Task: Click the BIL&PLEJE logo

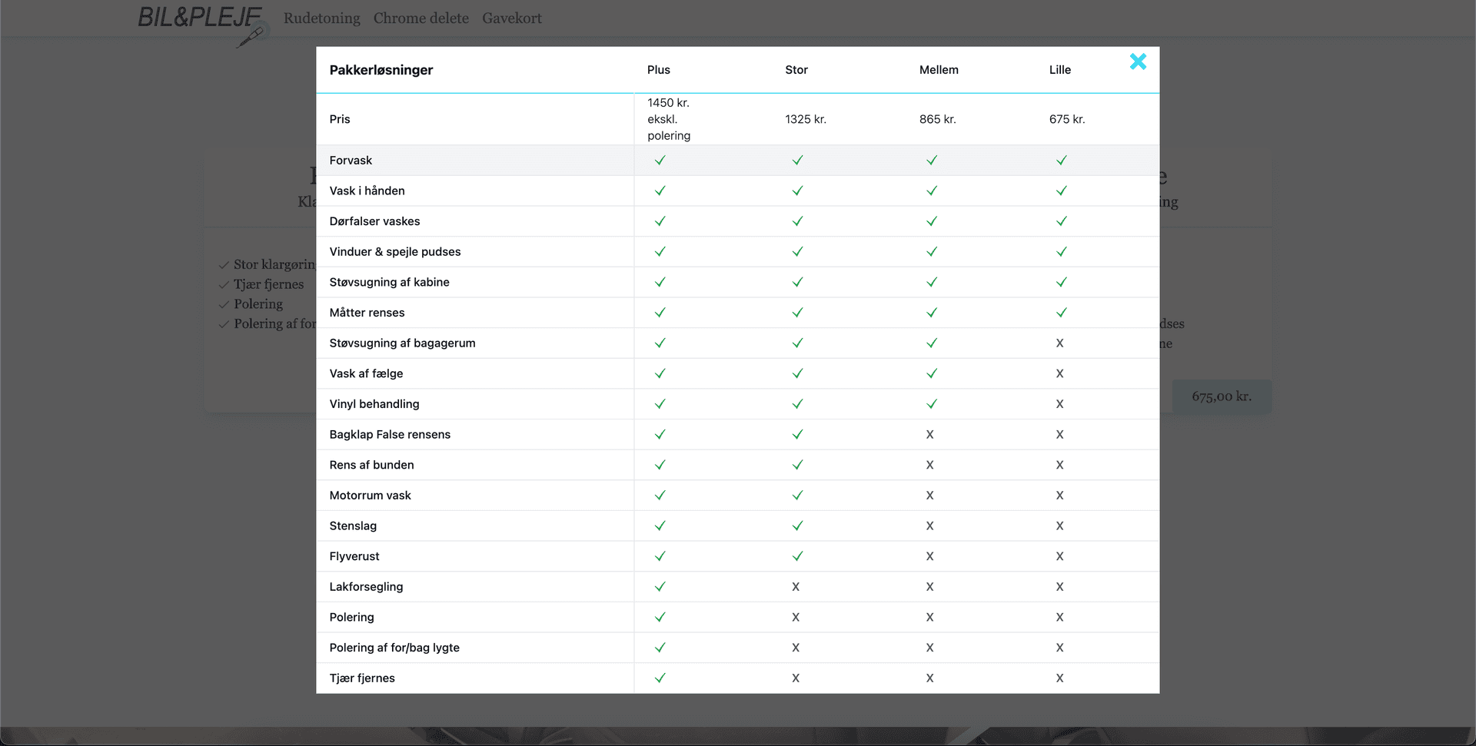Action: (201, 20)
